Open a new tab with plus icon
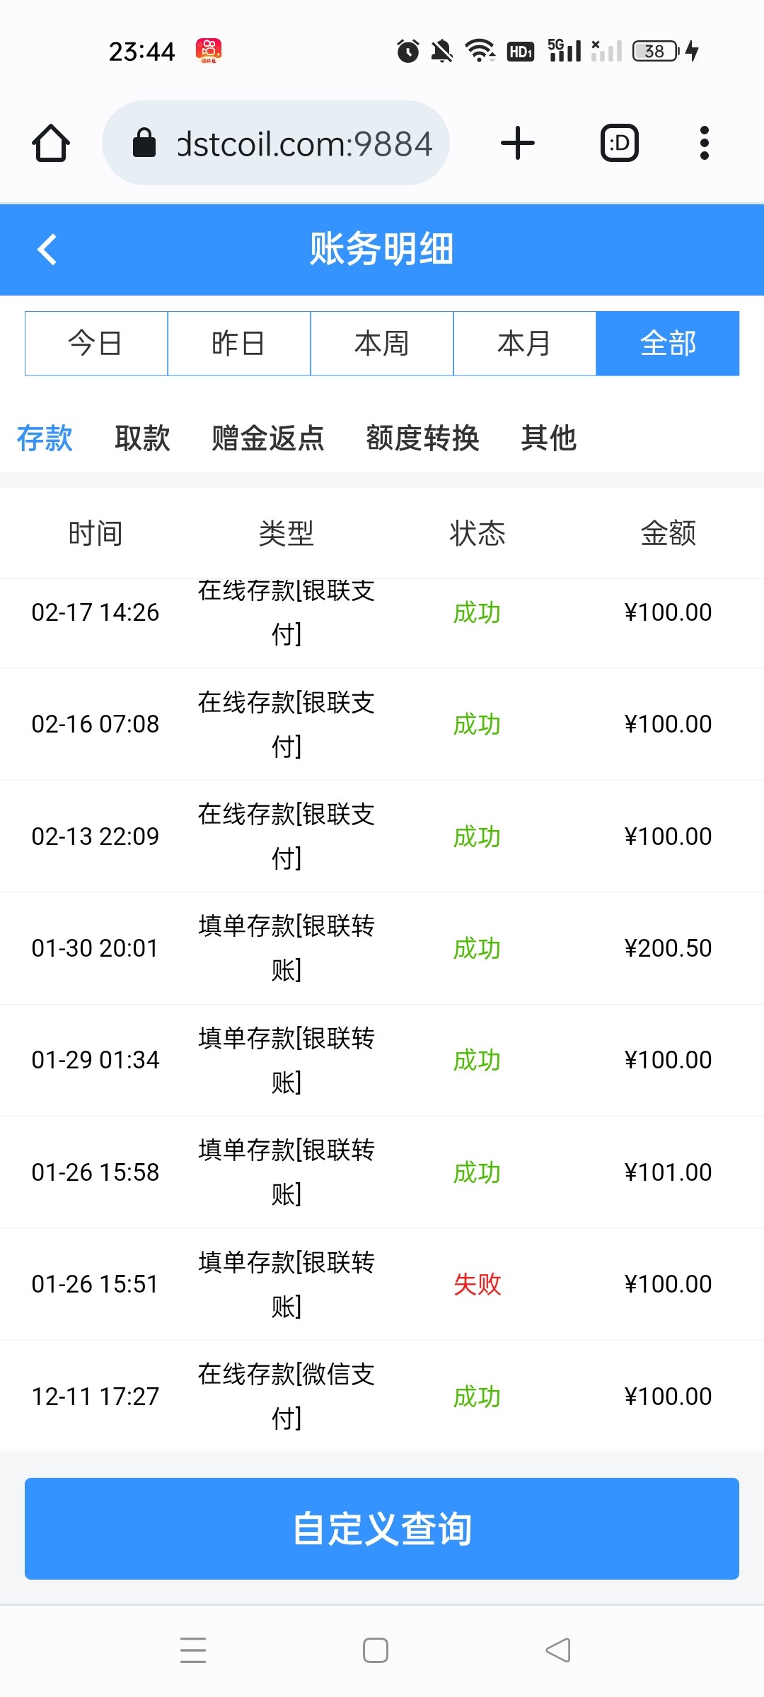 [x=518, y=144]
